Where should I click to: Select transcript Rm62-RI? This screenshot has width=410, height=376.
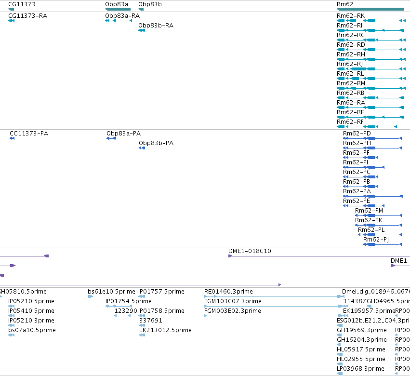[x=370, y=30]
